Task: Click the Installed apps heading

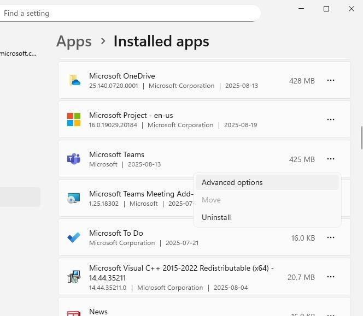Action: (x=161, y=41)
